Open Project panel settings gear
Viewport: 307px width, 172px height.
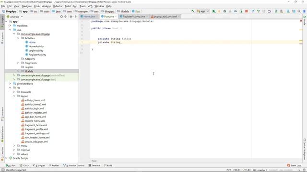coord(71,17)
